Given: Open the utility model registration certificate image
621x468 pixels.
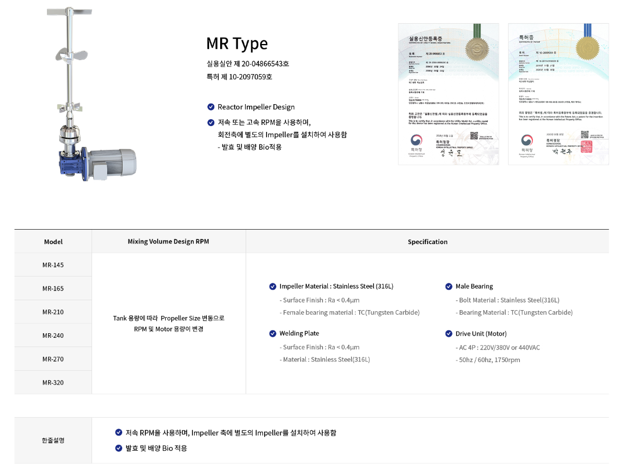Looking at the screenshot, I should pyautogui.click(x=448, y=94).
